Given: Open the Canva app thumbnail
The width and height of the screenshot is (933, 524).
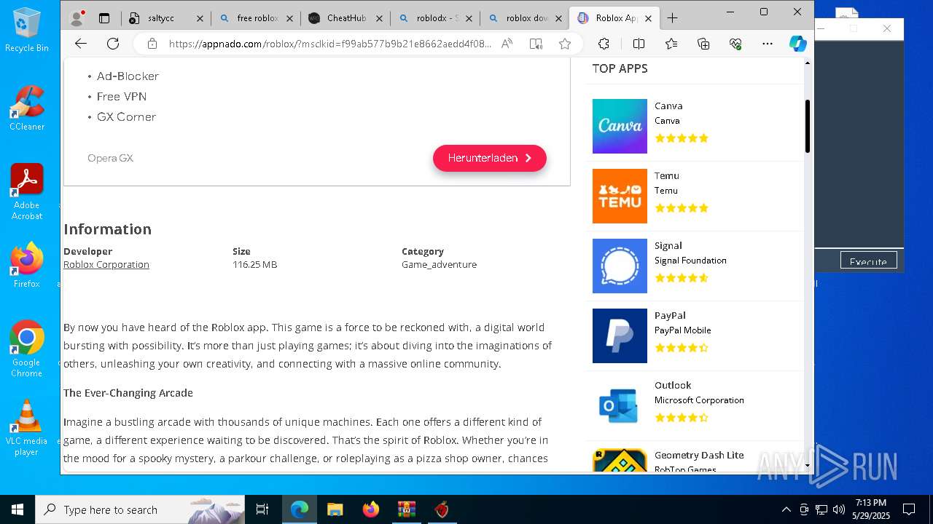Looking at the screenshot, I should (x=620, y=126).
